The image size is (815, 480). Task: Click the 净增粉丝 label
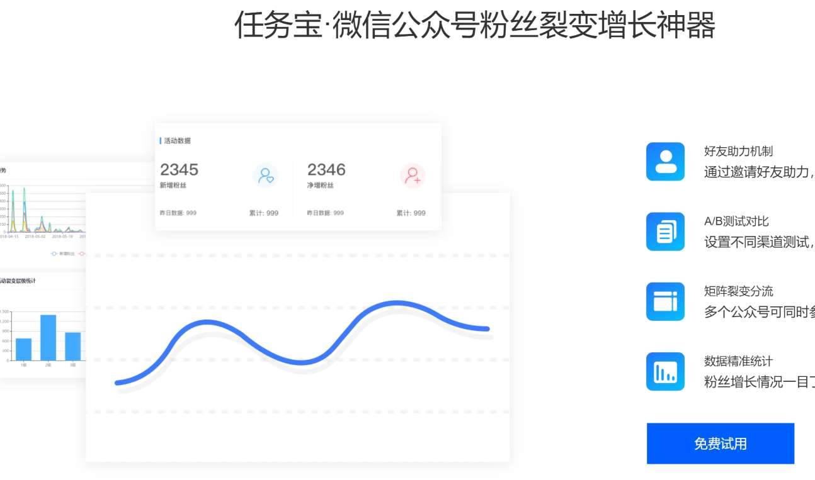coord(321,186)
